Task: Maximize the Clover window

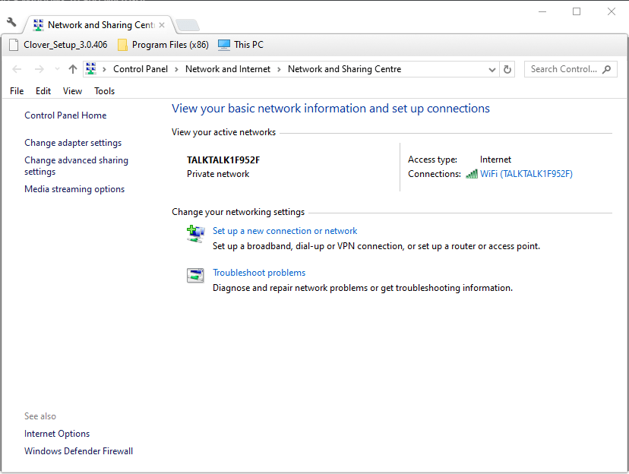Action: coord(577,11)
